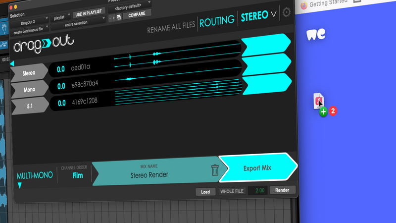Click the dragged audio file icon
This screenshot has width=396, height=223.
(318, 101)
